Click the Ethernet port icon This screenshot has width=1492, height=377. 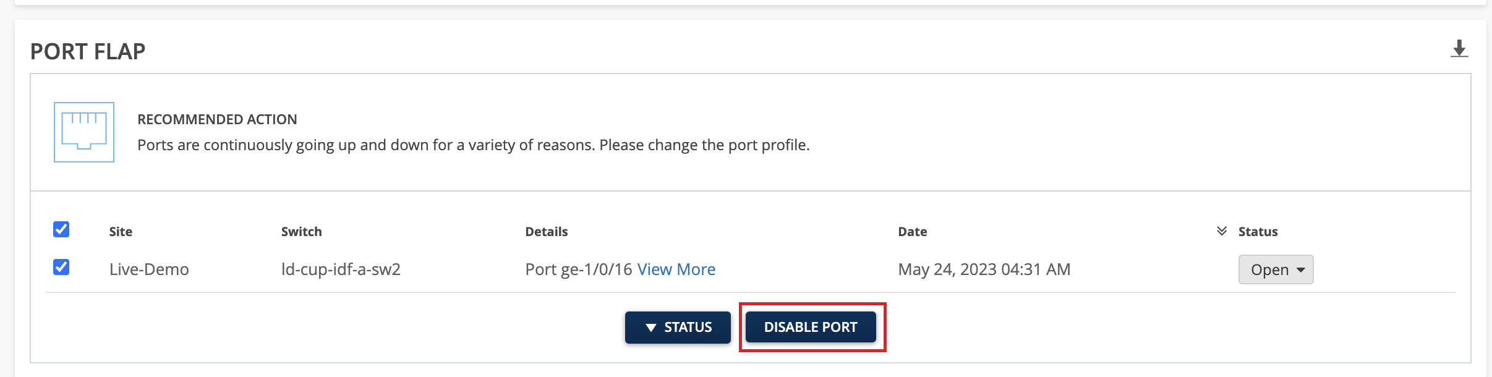tap(84, 132)
